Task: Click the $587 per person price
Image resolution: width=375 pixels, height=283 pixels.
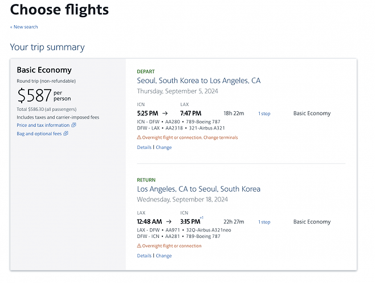Action: pos(34,95)
